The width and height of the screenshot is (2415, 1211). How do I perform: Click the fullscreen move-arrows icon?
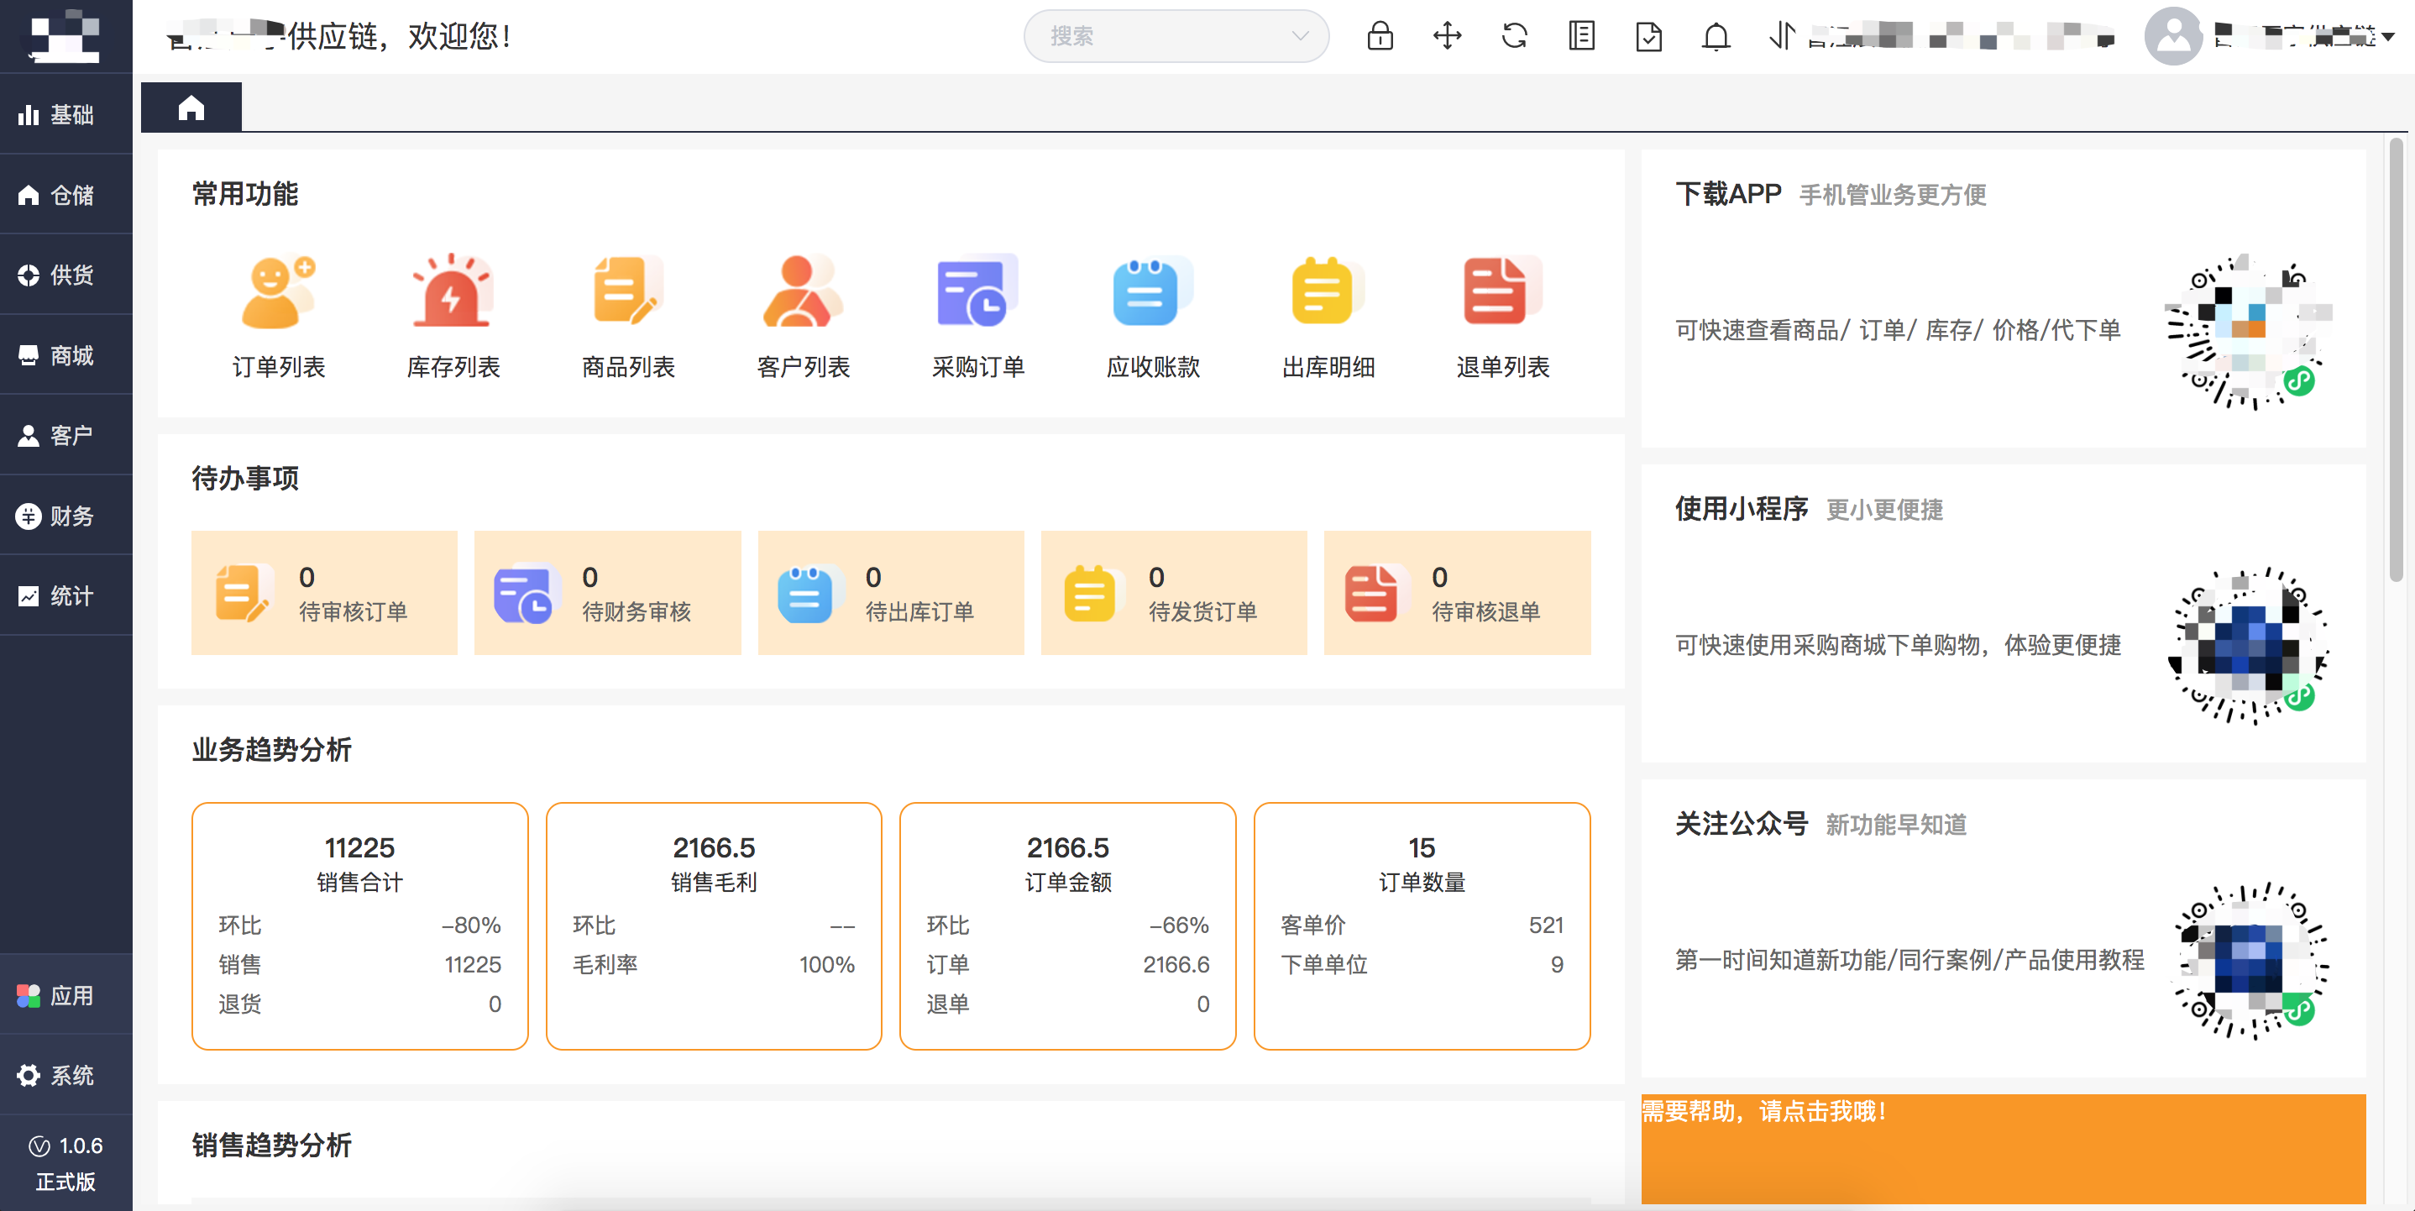[x=1448, y=37]
